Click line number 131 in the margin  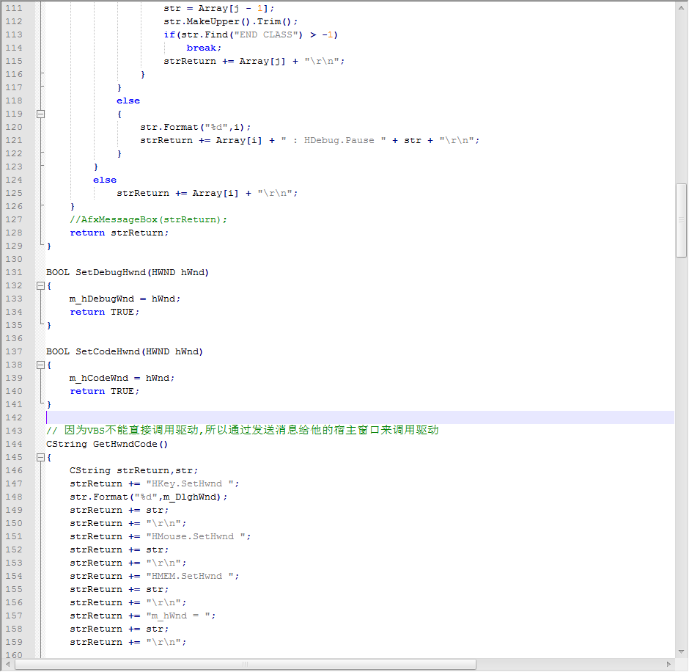click(x=15, y=272)
